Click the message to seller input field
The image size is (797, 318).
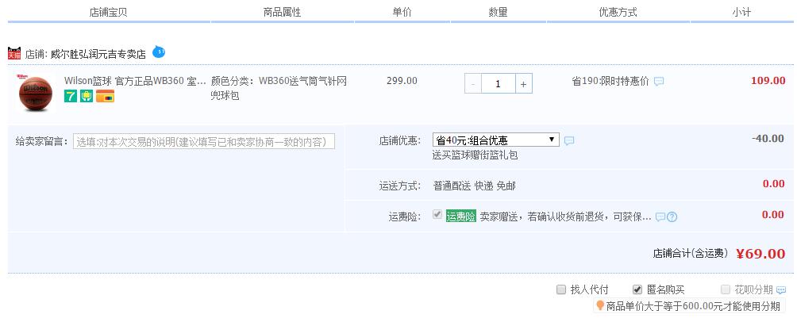(x=204, y=141)
